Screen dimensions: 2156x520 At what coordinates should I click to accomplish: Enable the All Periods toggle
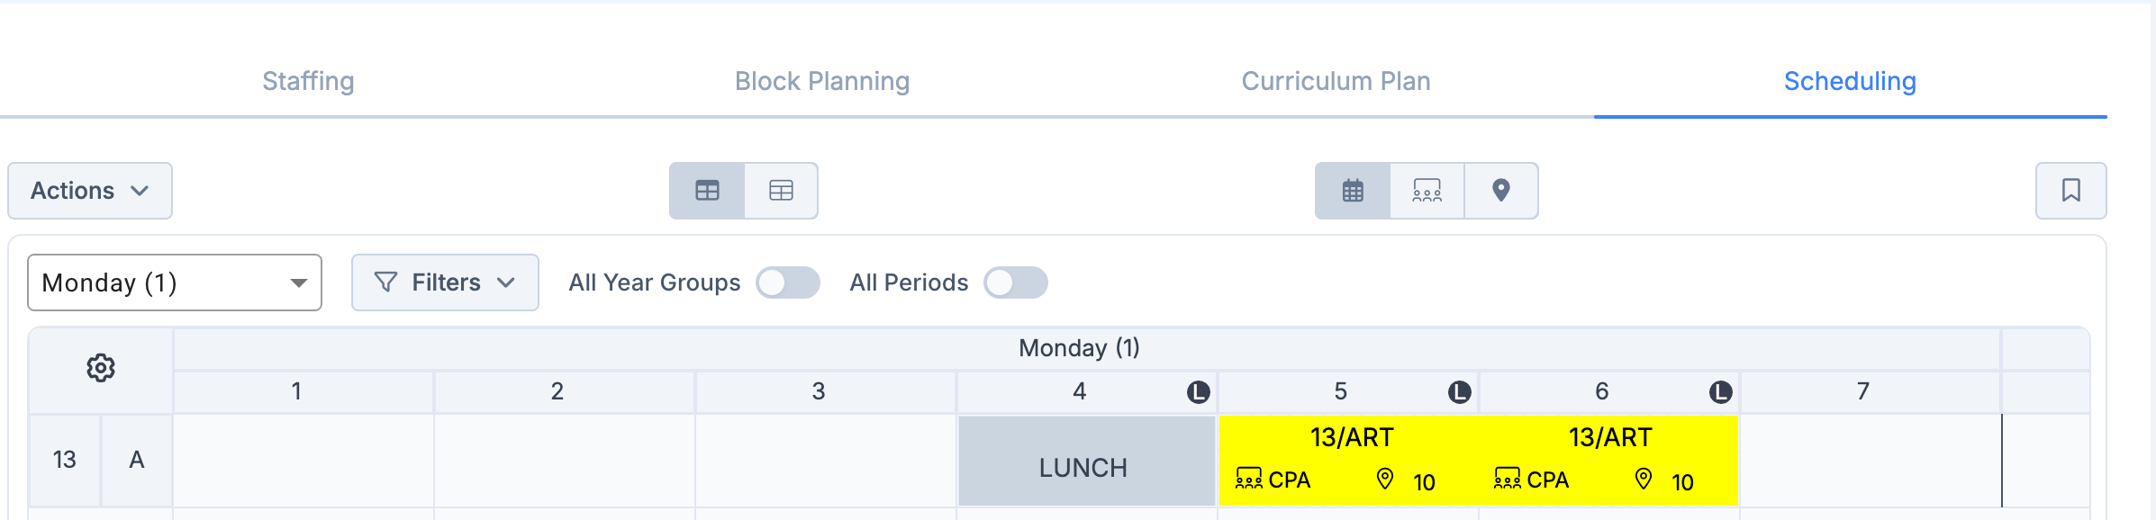point(1015,282)
